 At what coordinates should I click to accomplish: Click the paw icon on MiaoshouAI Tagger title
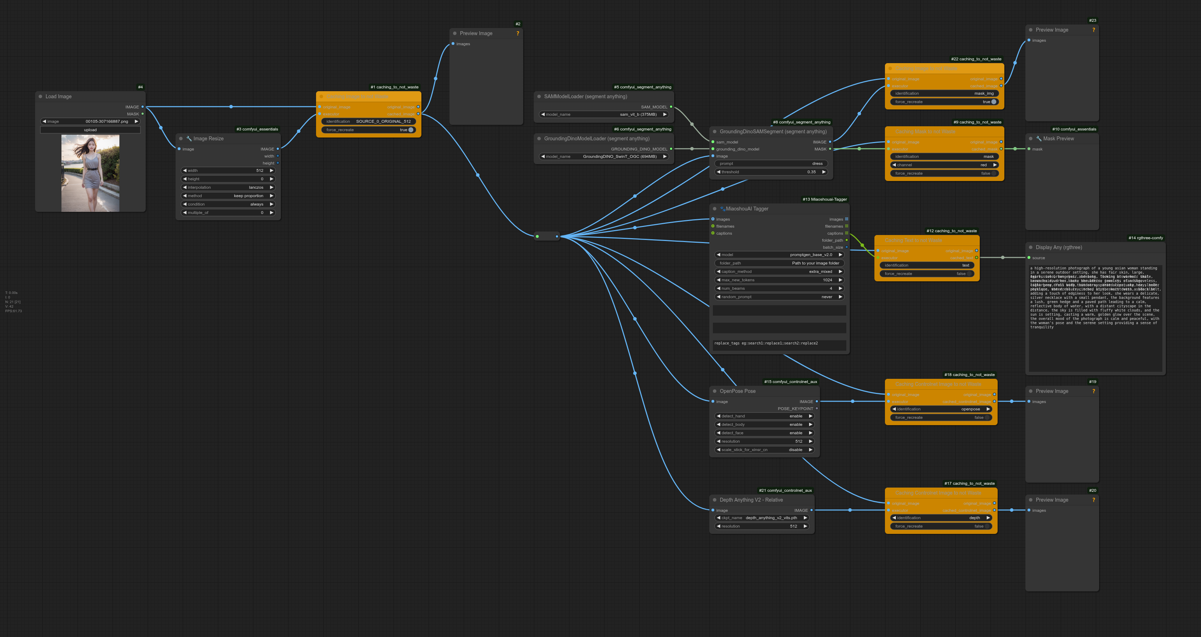click(722, 209)
